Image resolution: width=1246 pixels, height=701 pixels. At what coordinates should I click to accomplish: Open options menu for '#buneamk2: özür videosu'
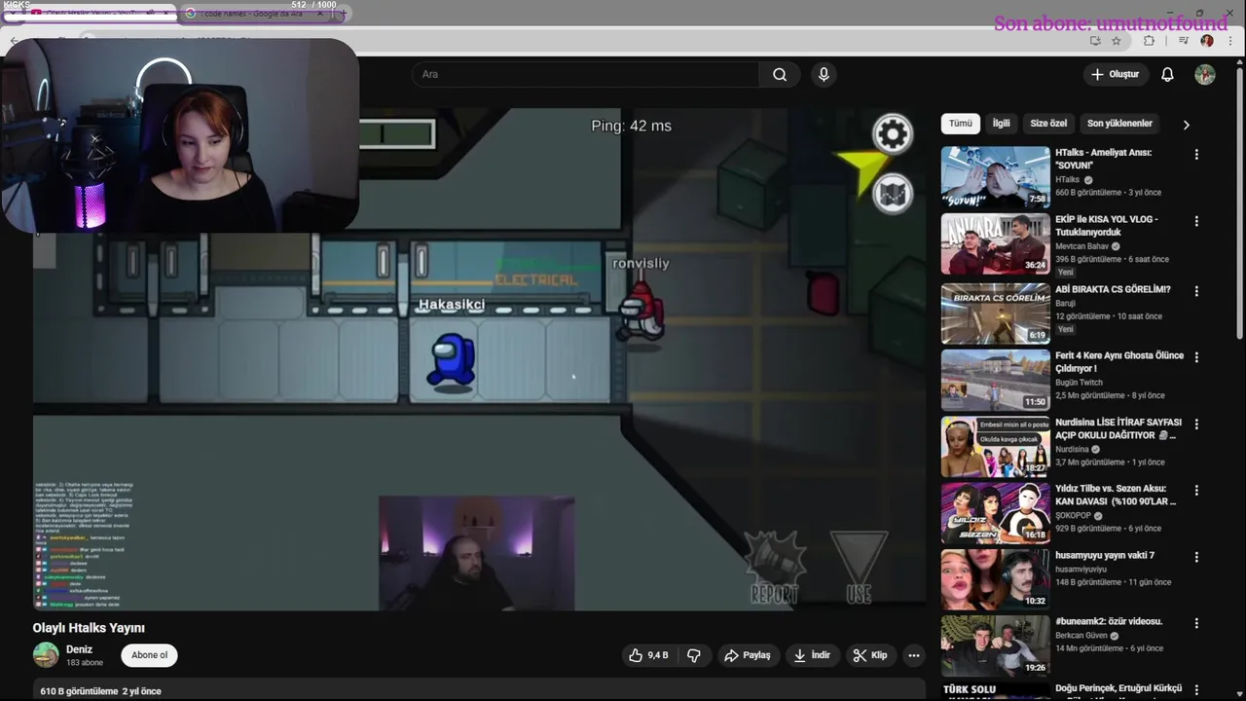1196,623
